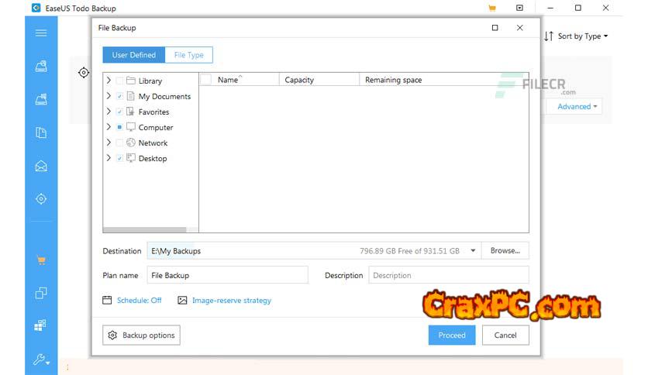Click the Schedule: Off link

(139, 300)
